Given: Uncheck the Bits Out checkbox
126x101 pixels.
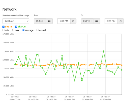Looking at the screenshot, I should pyautogui.click(x=16, y=27).
